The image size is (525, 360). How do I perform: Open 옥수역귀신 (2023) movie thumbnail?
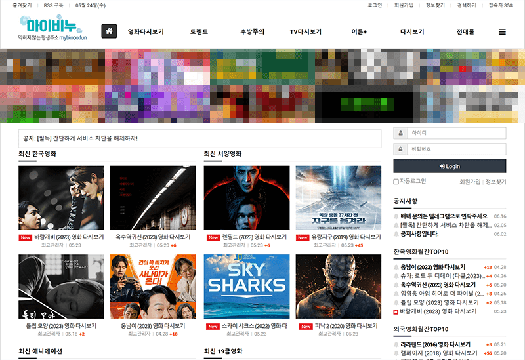(x=153, y=198)
